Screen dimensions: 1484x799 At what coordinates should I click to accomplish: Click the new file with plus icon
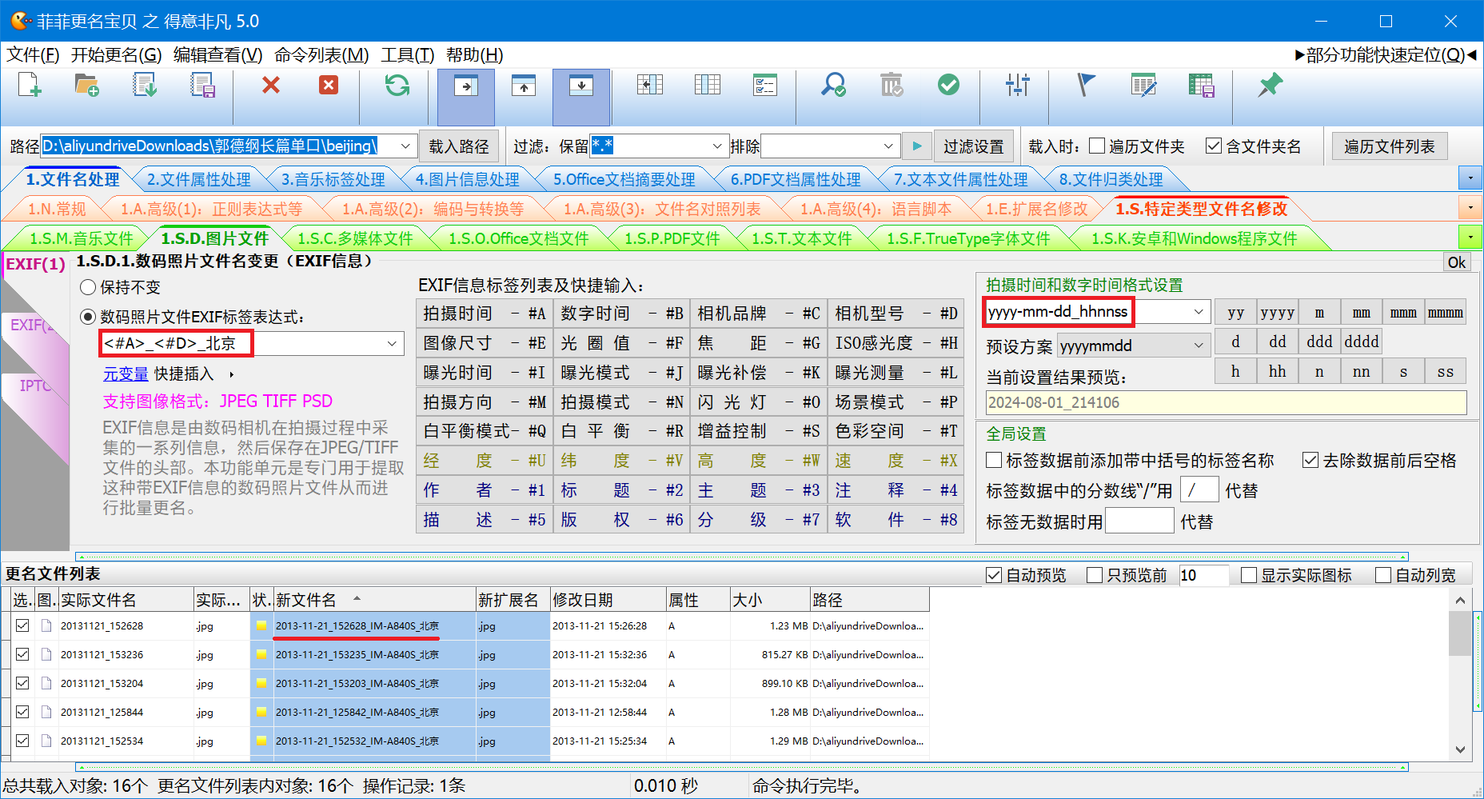tap(30, 85)
